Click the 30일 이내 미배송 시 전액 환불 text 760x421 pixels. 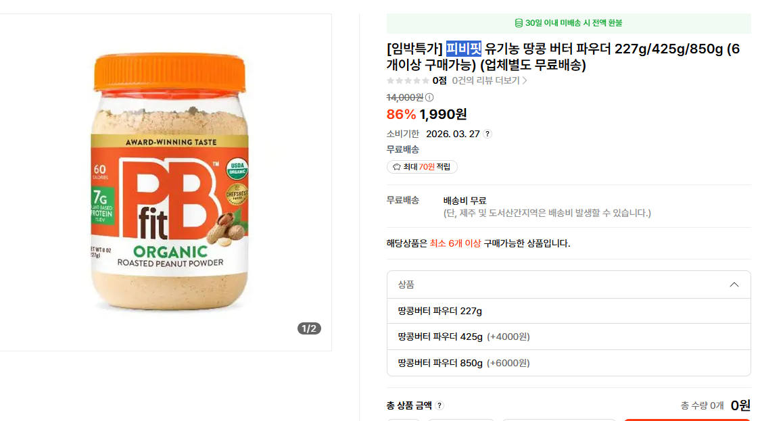click(x=573, y=23)
